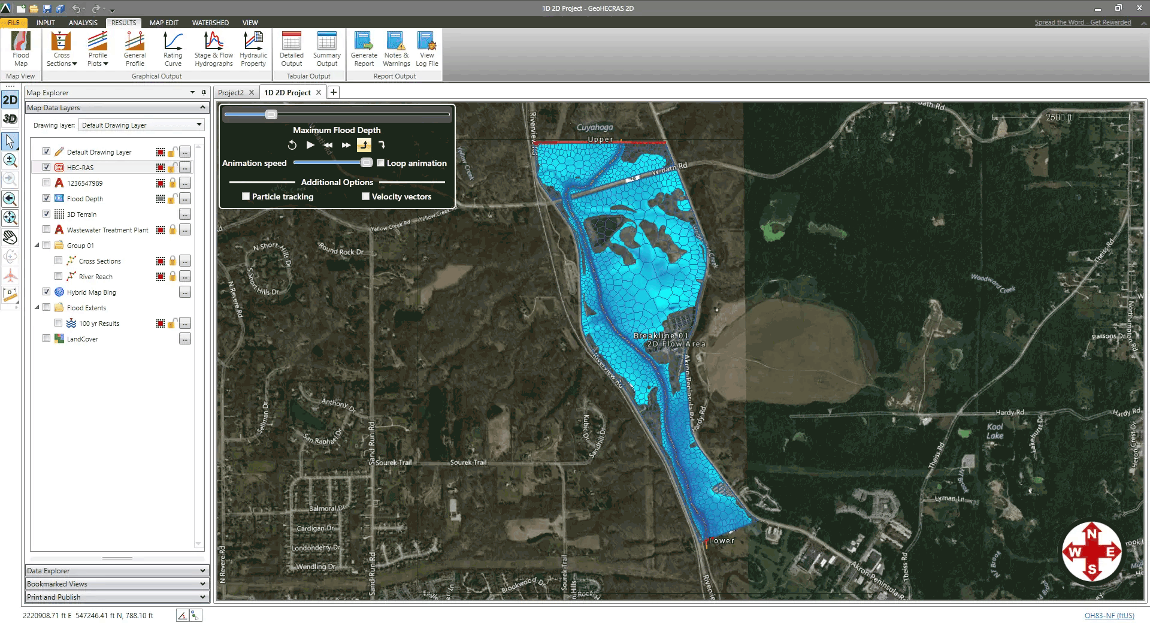This screenshot has width=1150, height=623.
Task: Open the Project2 map tab
Action: pyautogui.click(x=232, y=92)
